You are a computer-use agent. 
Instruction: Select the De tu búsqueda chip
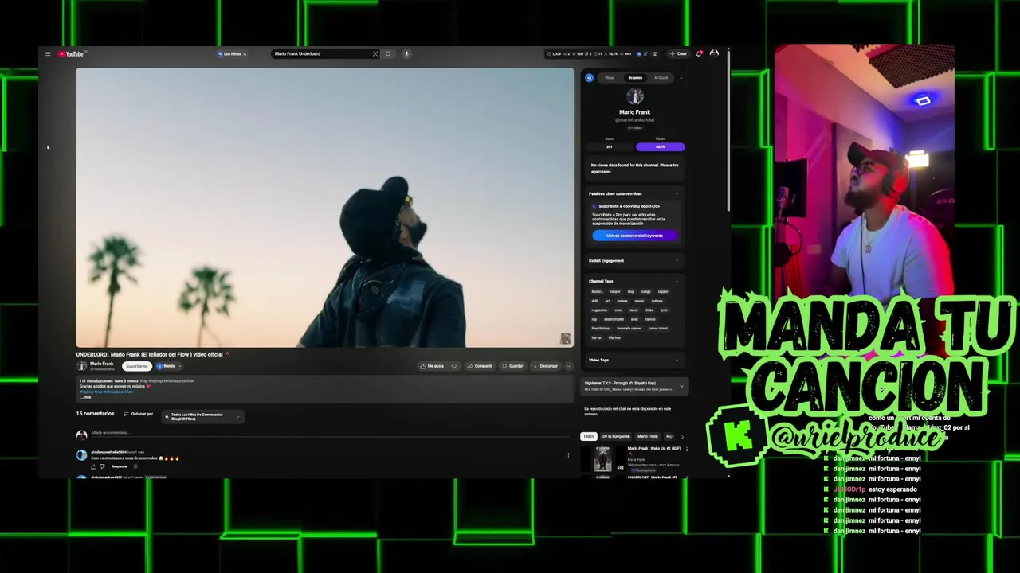point(616,436)
